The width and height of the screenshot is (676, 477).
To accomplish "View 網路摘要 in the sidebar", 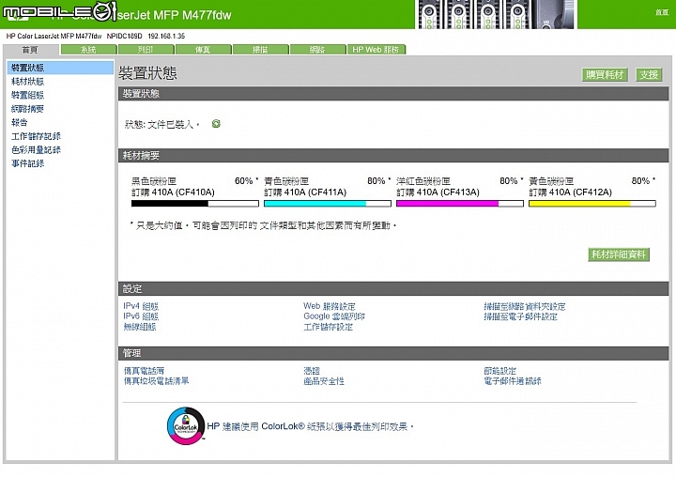I will [x=27, y=109].
